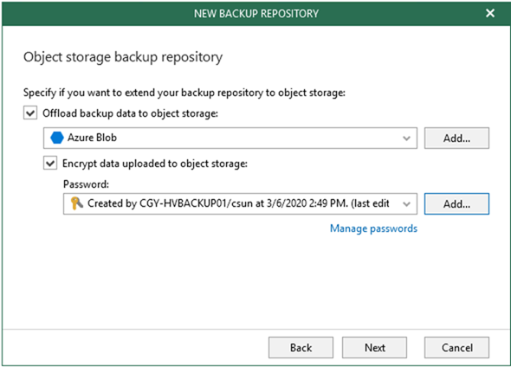Add a new encryption password
Viewport: 511px width, 367px height.
click(456, 204)
